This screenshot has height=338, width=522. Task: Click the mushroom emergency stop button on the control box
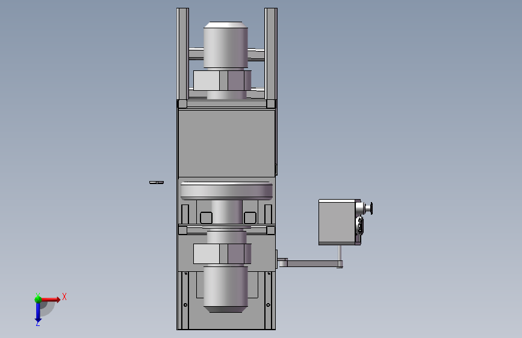(368, 208)
